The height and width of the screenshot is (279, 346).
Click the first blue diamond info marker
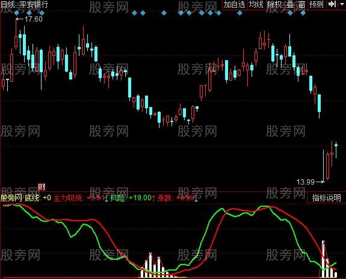tap(17, 13)
